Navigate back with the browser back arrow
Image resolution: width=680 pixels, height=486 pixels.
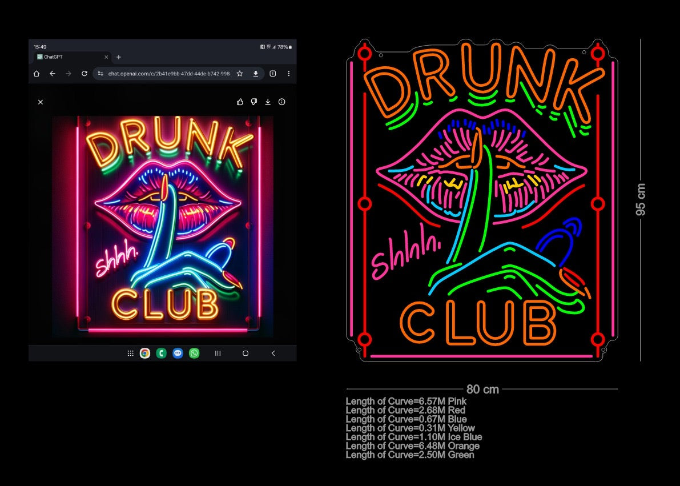(51, 74)
